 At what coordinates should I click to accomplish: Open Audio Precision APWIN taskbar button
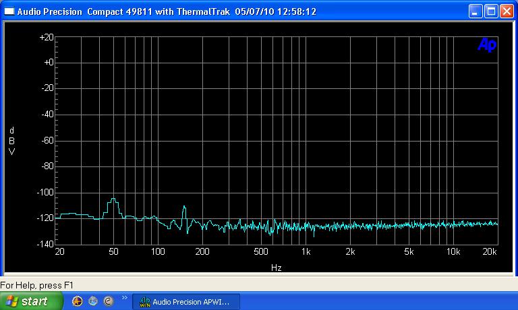[x=186, y=301]
